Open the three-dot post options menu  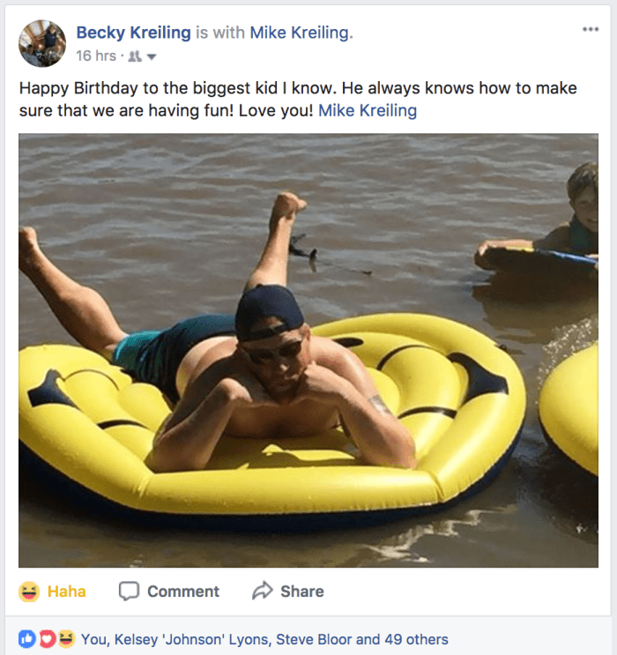tap(590, 30)
